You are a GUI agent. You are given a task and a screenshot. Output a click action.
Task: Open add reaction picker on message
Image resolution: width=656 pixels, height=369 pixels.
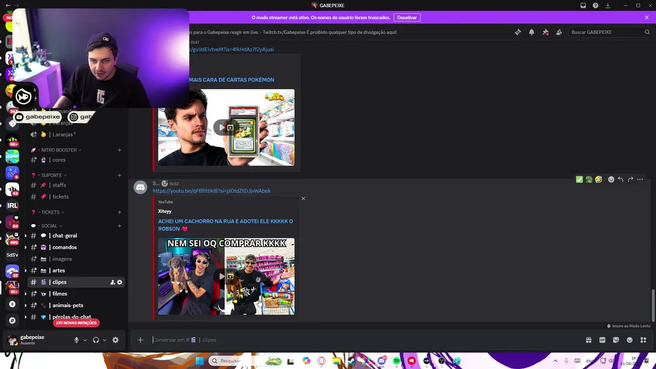611,179
